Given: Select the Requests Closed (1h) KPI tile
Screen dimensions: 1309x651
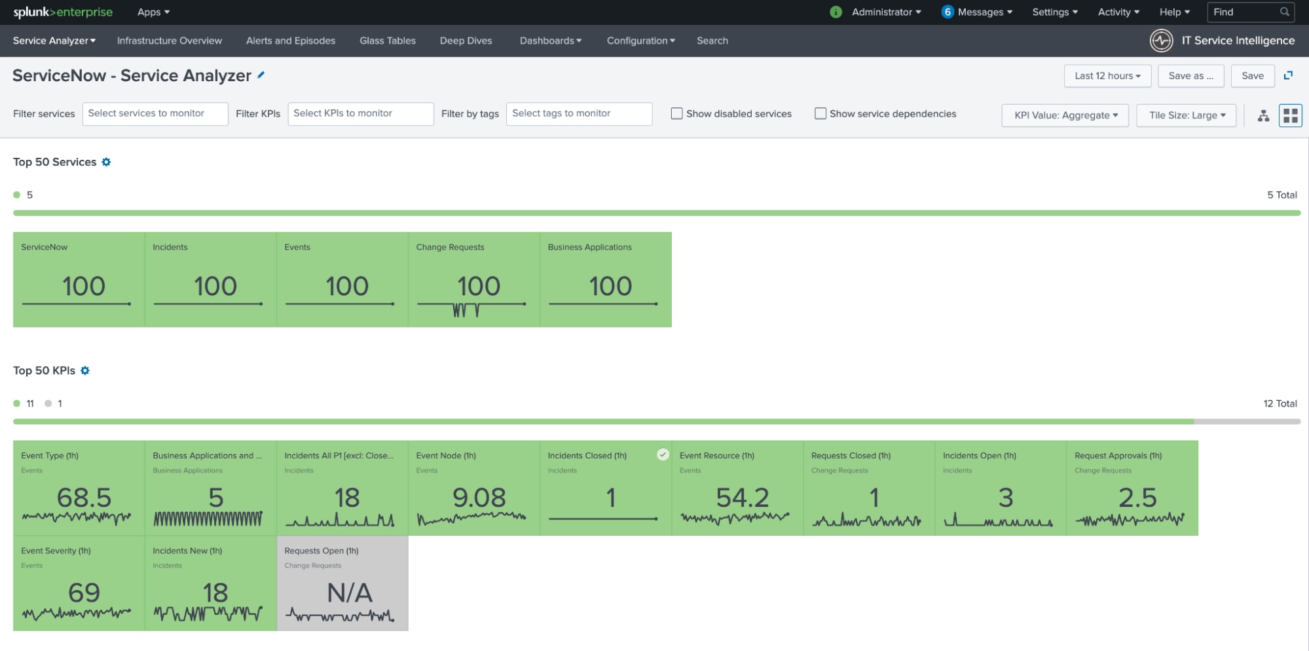Looking at the screenshot, I should [869, 488].
